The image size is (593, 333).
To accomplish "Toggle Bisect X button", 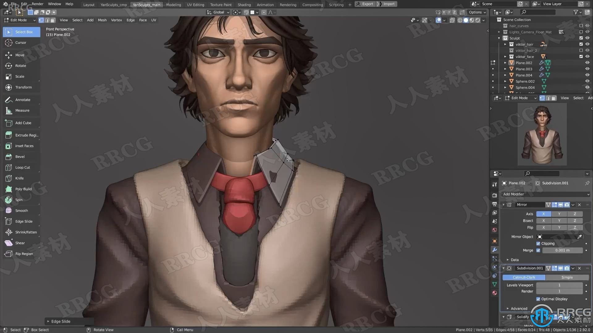I will coord(544,220).
